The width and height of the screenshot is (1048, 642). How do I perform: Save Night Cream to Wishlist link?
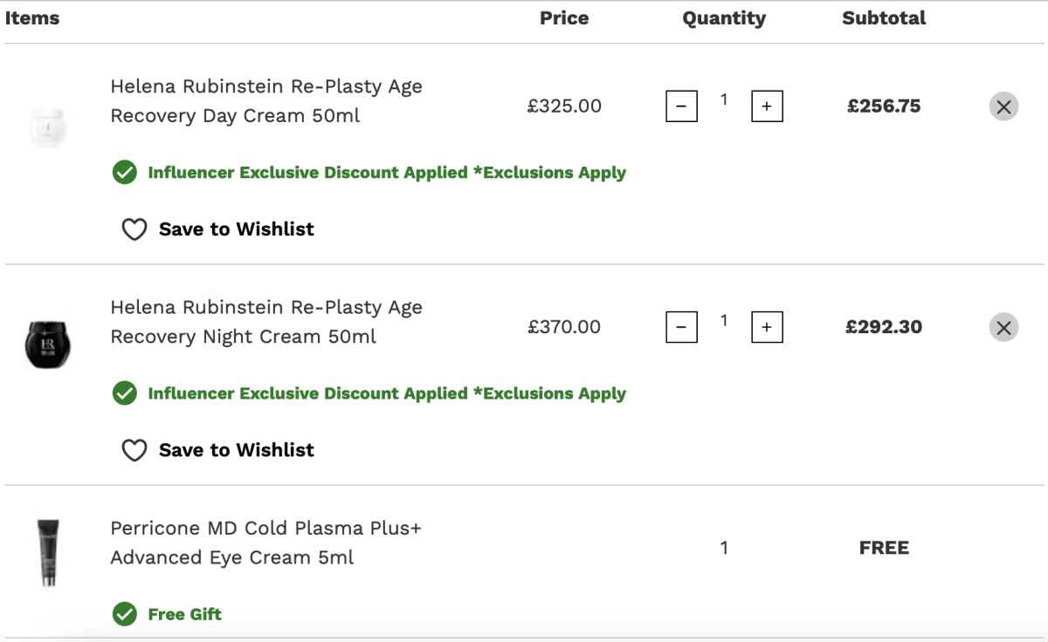point(236,450)
